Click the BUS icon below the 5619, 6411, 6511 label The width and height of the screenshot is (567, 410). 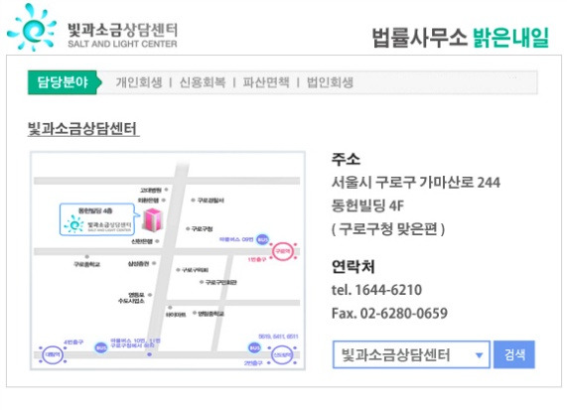click(x=254, y=347)
